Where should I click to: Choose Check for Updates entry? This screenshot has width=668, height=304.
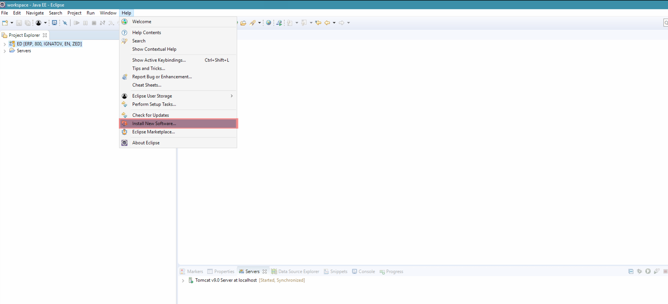pos(178,115)
